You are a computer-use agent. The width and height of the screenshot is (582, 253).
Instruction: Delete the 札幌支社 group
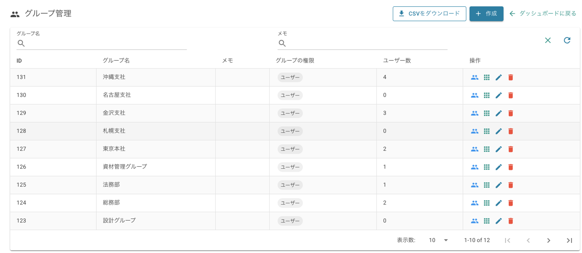click(510, 131)
